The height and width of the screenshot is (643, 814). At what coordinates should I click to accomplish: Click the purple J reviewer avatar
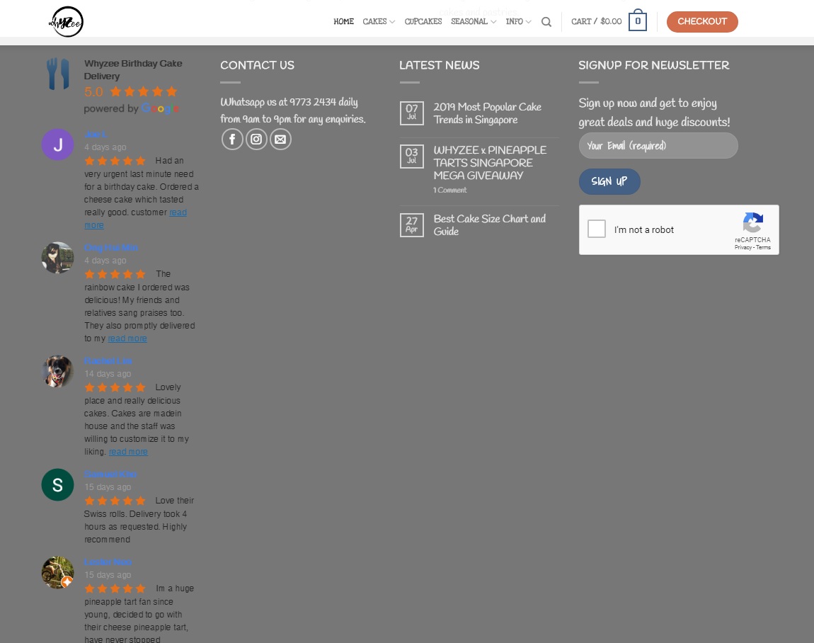pyautogui.click(x=57, y=145)
